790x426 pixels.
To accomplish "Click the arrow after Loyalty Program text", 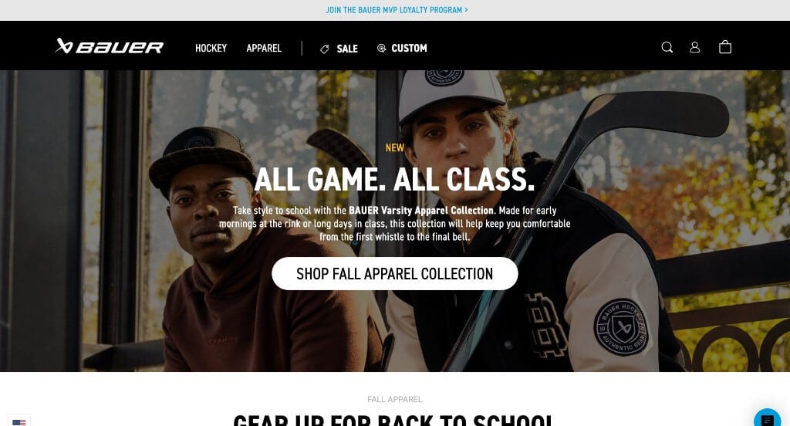I will tap(466, 10).
